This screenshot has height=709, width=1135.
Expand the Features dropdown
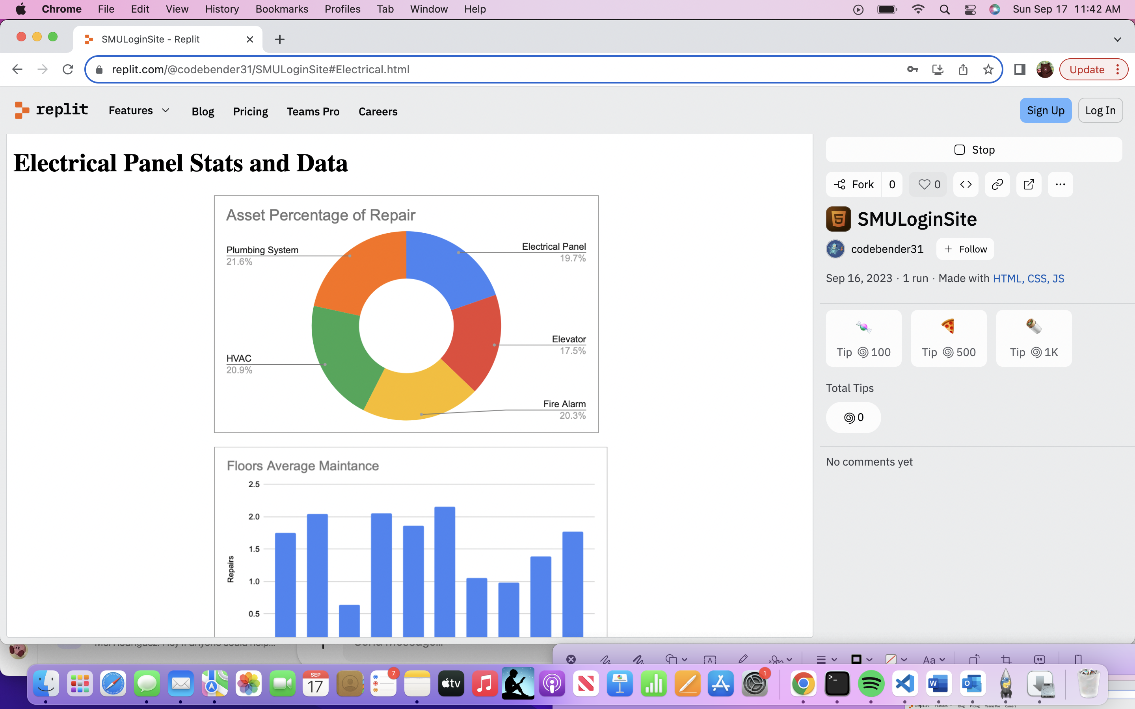(139, 111)
